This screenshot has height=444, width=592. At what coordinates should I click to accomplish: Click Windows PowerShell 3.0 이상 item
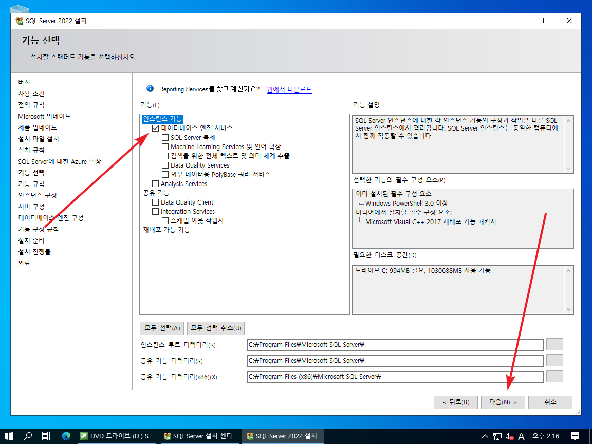406,203
